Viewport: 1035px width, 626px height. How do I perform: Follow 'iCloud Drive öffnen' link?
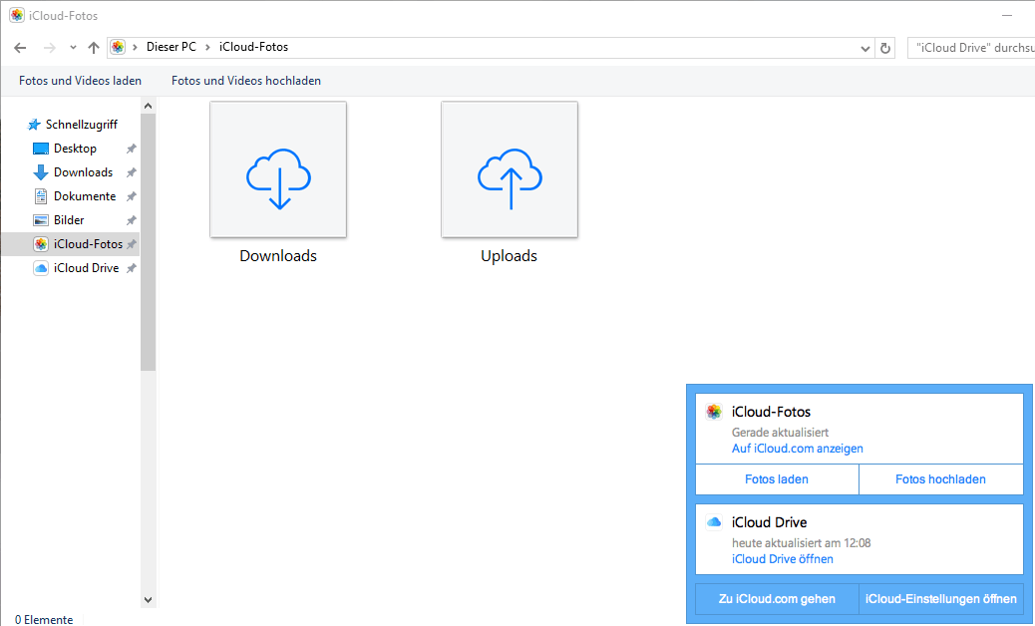[x=782, y=559]
